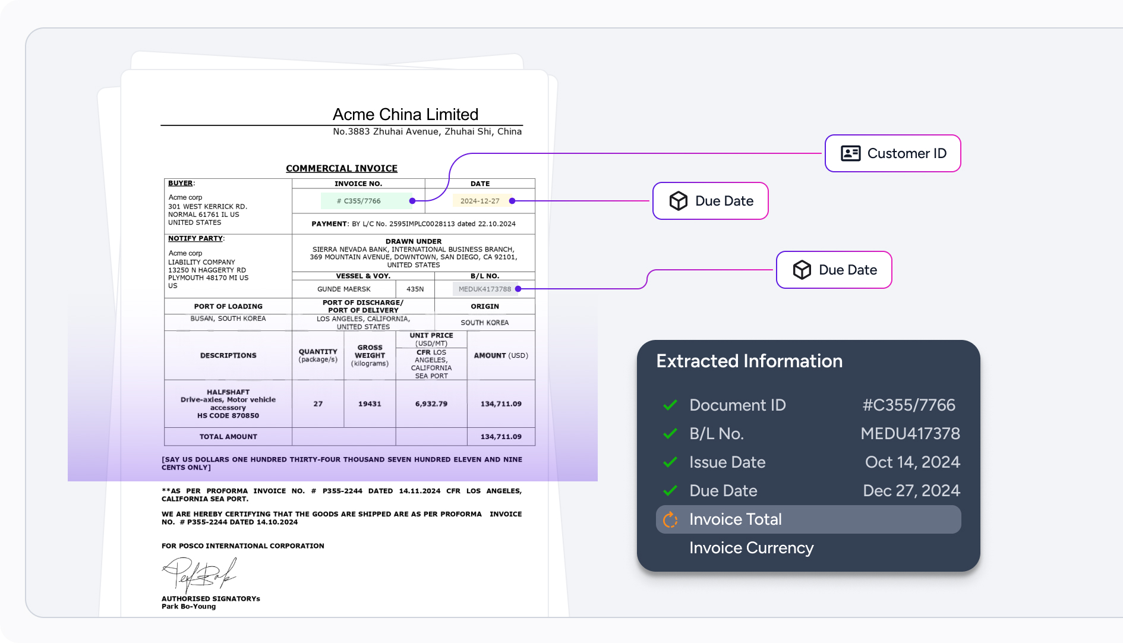Click the signature above AUTHORISED SIGNATORYs

pyautogui.click(x=199, y=574)
